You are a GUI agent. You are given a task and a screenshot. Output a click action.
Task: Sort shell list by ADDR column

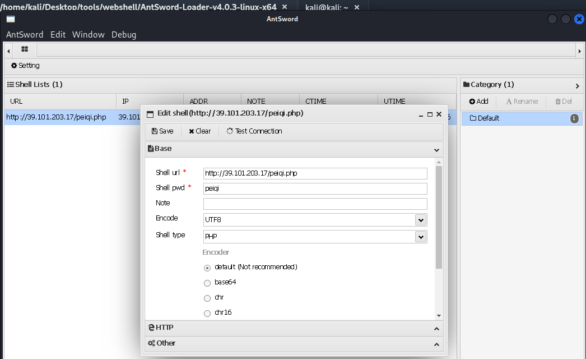pyautogui.click(x=212, y=102)
